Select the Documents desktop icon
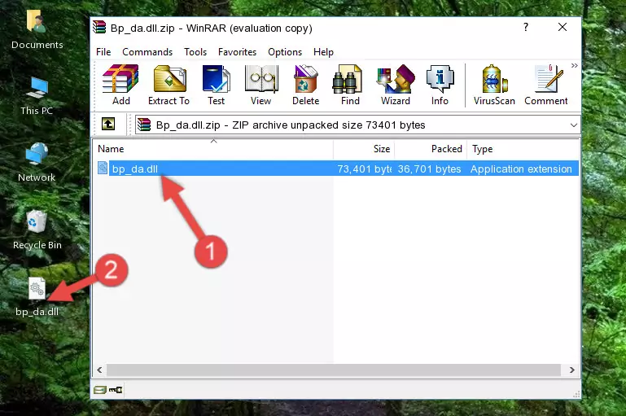The image size is (626, 416). coord(37,29)
